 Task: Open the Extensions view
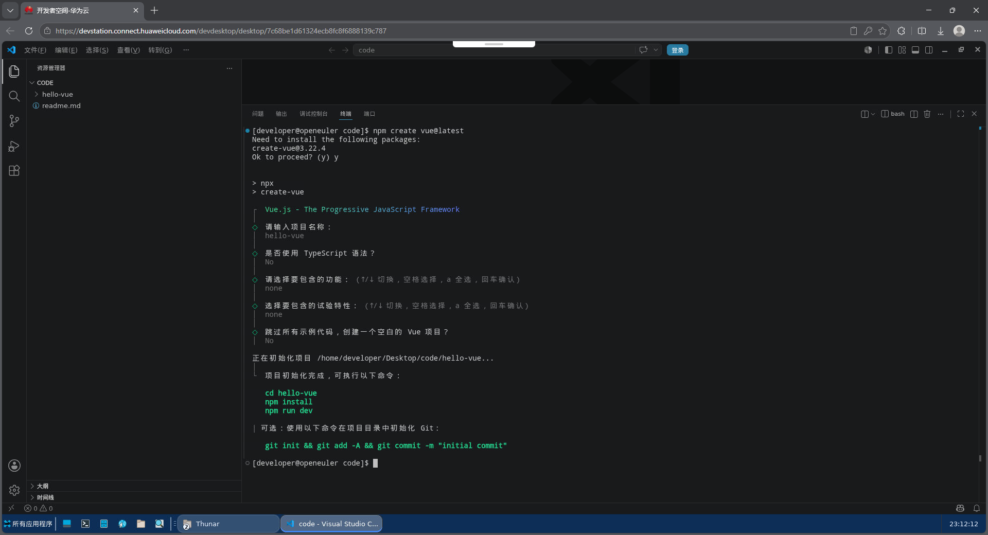[x=14, y=171]
